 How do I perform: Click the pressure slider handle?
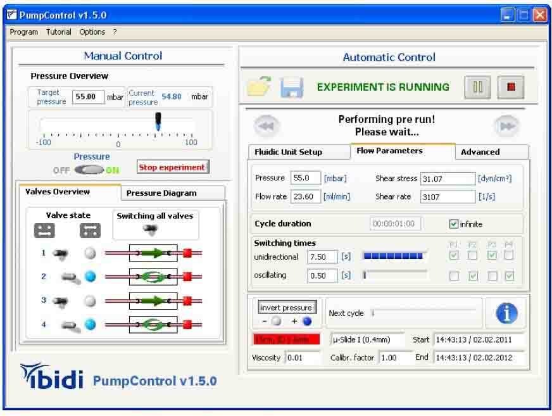tap(158, 121)
